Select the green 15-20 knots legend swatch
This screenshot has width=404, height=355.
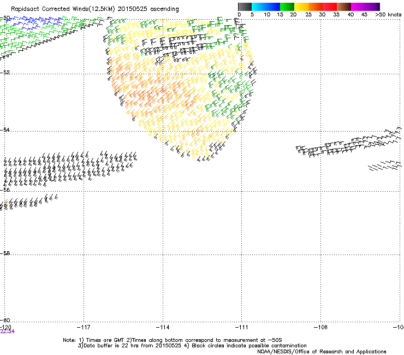(287, 7)
